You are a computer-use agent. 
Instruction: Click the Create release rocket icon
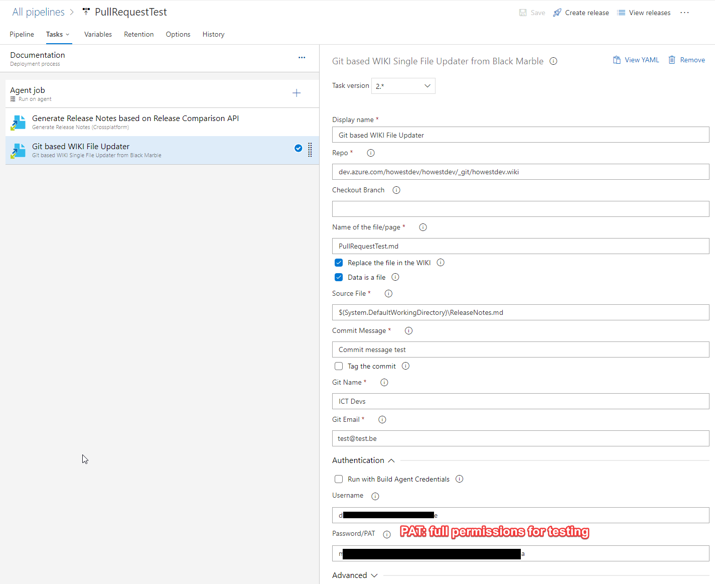point(557,12)
